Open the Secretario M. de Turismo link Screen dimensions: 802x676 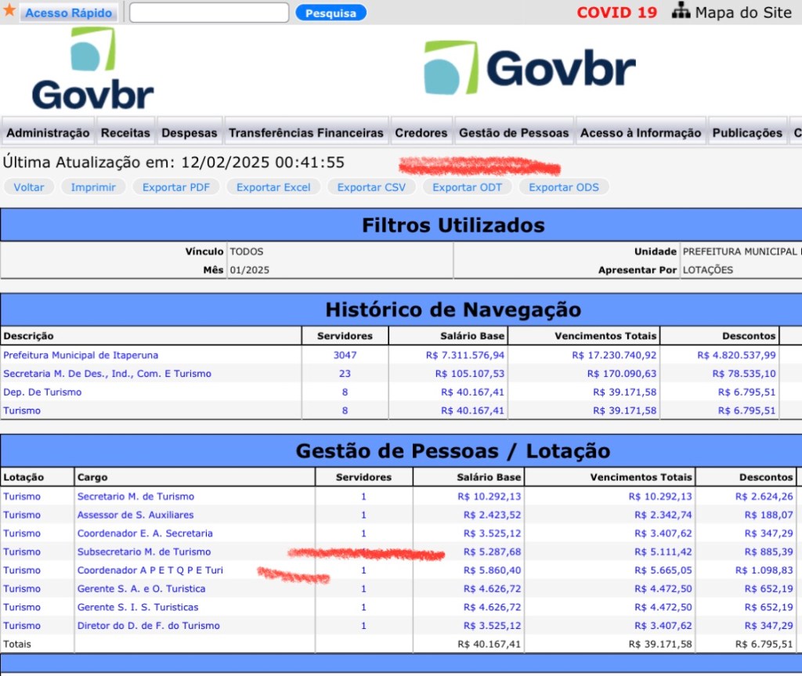click(x=135, y=497)
